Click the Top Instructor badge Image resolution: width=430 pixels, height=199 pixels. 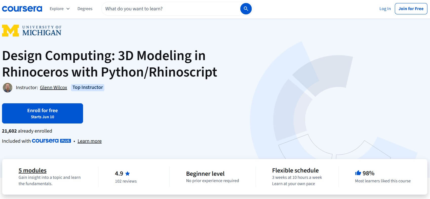tap(88, 87)
